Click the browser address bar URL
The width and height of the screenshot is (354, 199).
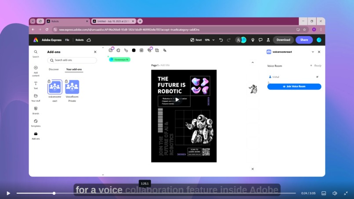[x=129, y=29]
